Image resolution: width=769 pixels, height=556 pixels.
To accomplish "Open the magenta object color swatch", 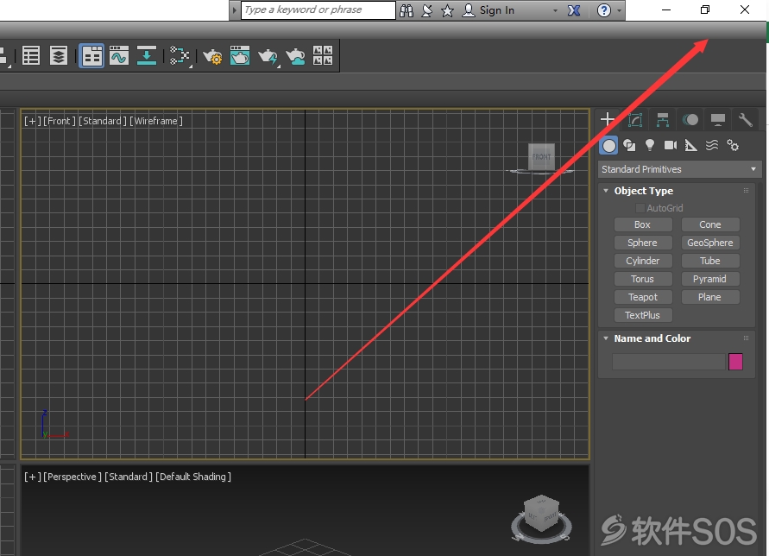I will (735, 362).
